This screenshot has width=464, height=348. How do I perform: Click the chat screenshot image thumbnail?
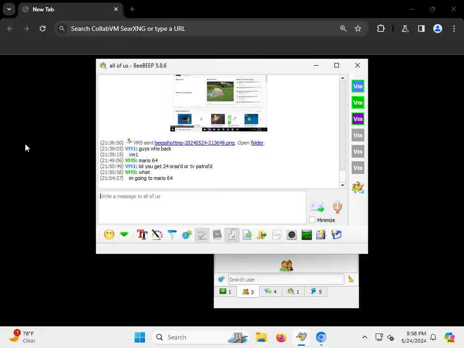pyautogui.click(x=219, y=103)
